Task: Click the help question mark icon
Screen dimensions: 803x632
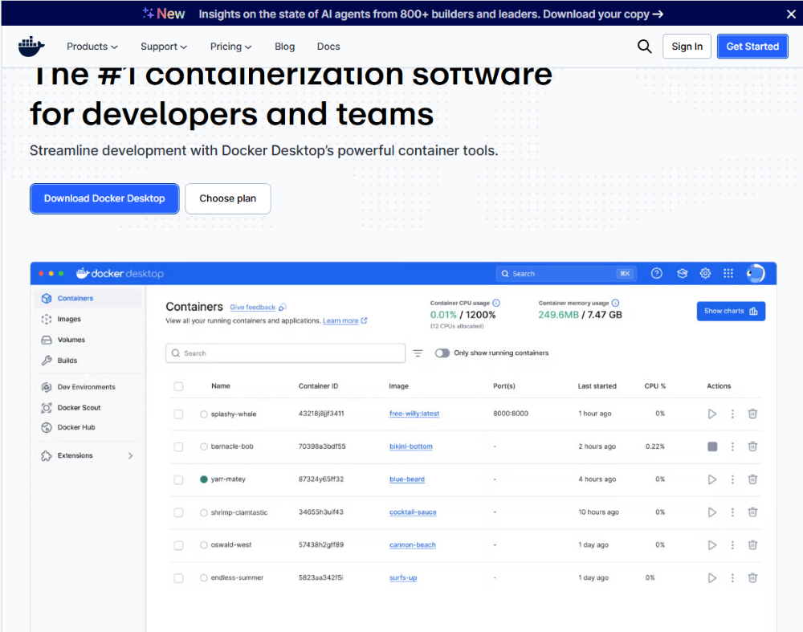Action: [x=657, y=274]
